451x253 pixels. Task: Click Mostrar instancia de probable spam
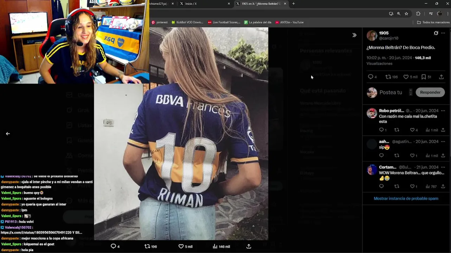tap(406, 199)
